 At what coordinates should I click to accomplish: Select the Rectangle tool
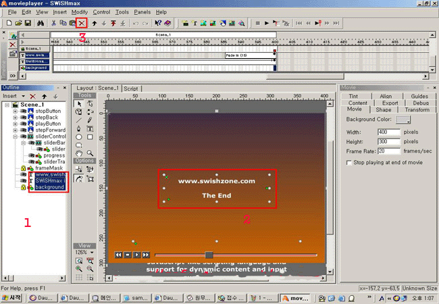[90, 137]
